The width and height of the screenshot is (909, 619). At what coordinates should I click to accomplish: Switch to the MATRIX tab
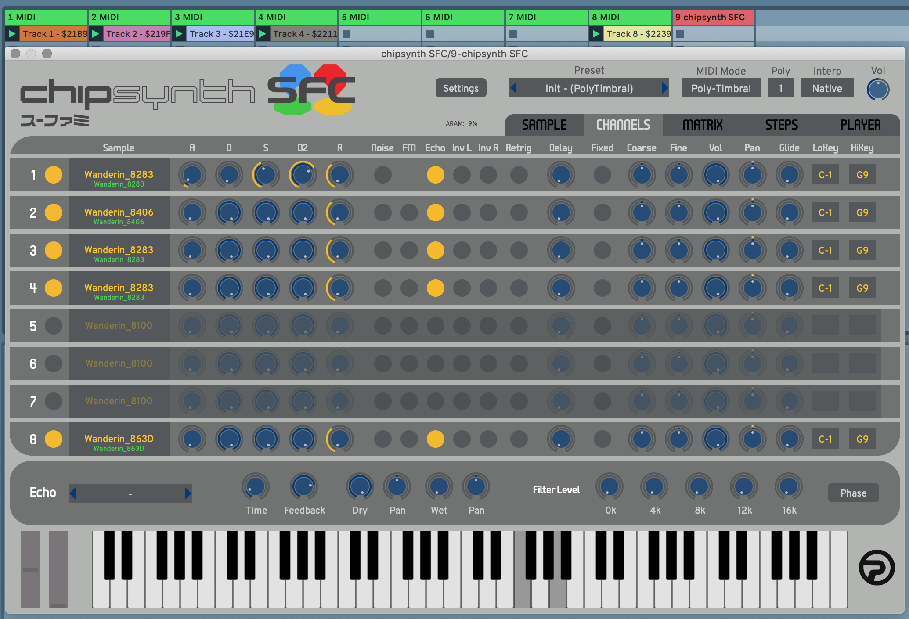[x=702, y=125]
